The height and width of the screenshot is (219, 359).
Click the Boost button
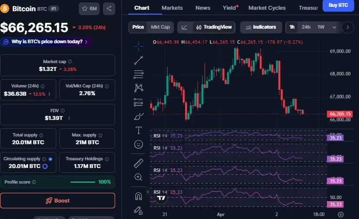pos(57,201)
